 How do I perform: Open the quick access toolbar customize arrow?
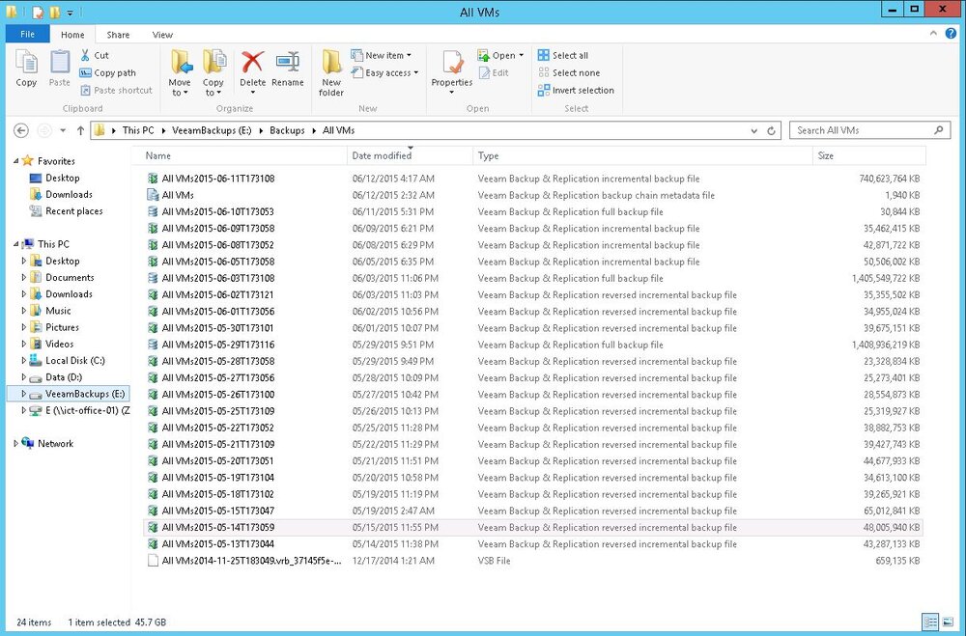[x=70, y=13]
